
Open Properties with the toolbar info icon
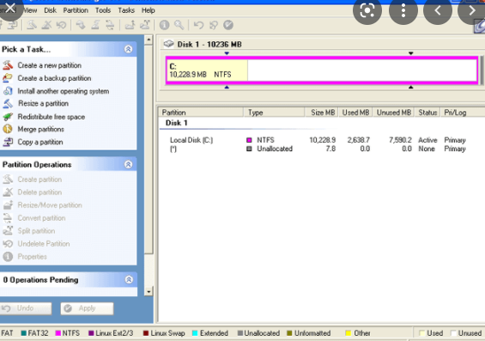point(164,25)
